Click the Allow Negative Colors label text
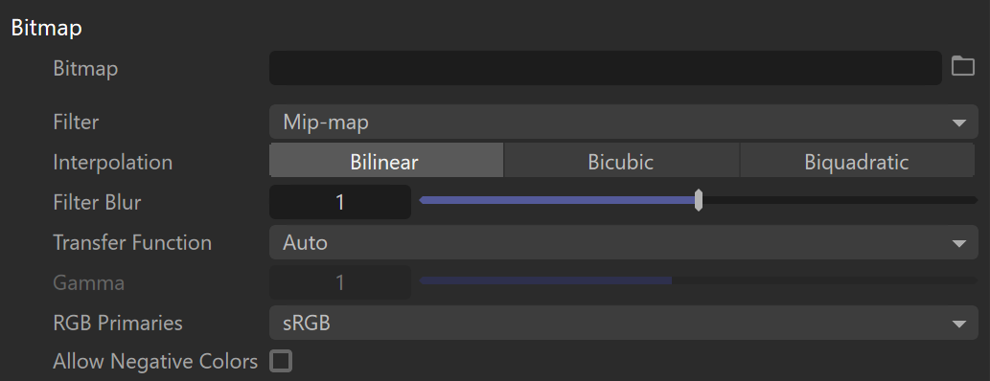 coord(155,362)
